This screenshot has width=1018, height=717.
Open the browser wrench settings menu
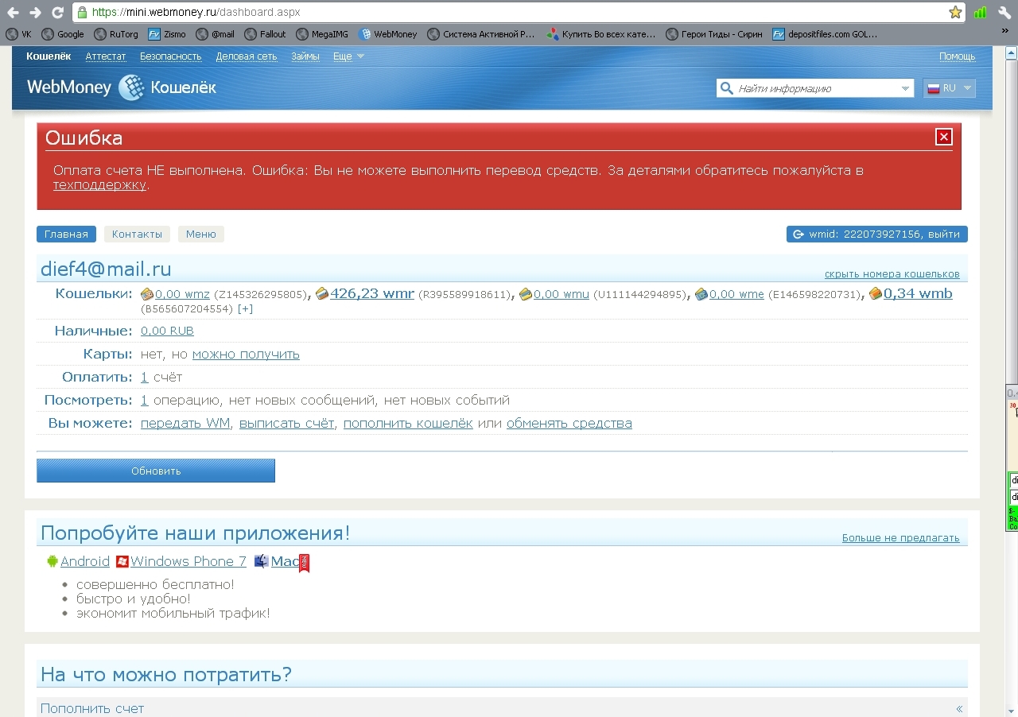coord(1004,12)
